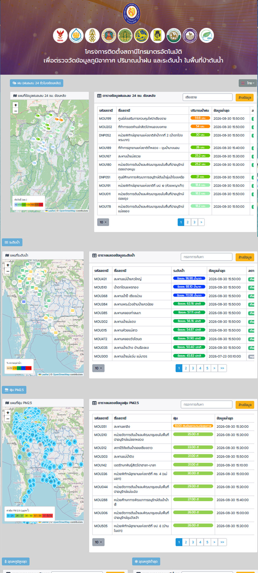Click station code MOU431 in the water level table
Image resolution: width=258 pixels, height=573 pixels.
coord(100,279)
